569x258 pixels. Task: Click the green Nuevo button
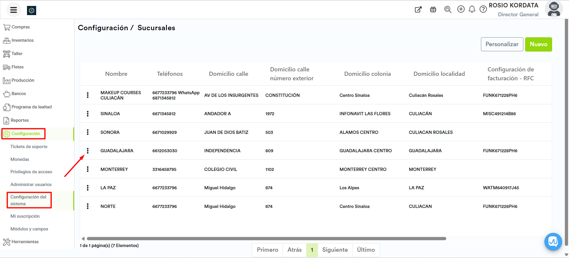pyautogui.click(x=538, y=44)
